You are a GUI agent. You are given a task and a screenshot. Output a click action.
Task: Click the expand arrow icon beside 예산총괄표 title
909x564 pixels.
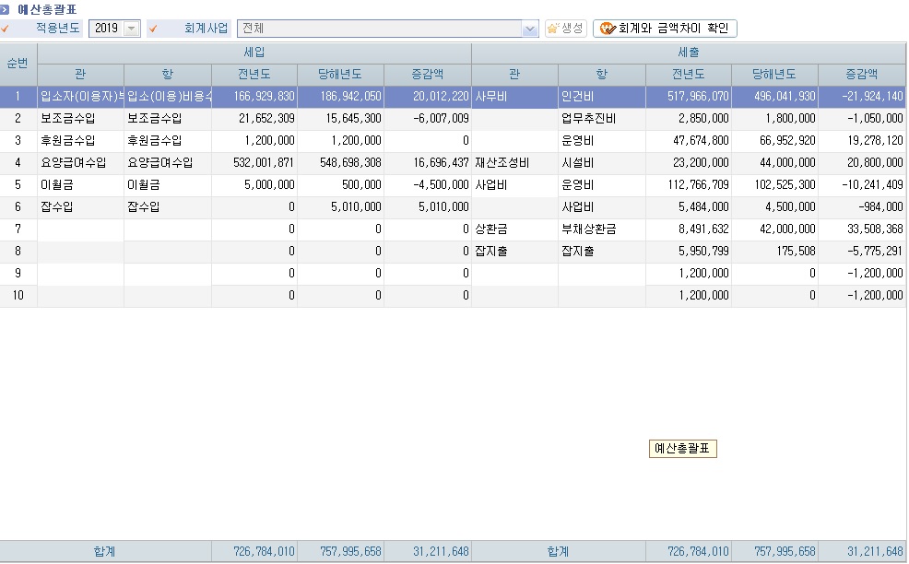click(5, 9)
